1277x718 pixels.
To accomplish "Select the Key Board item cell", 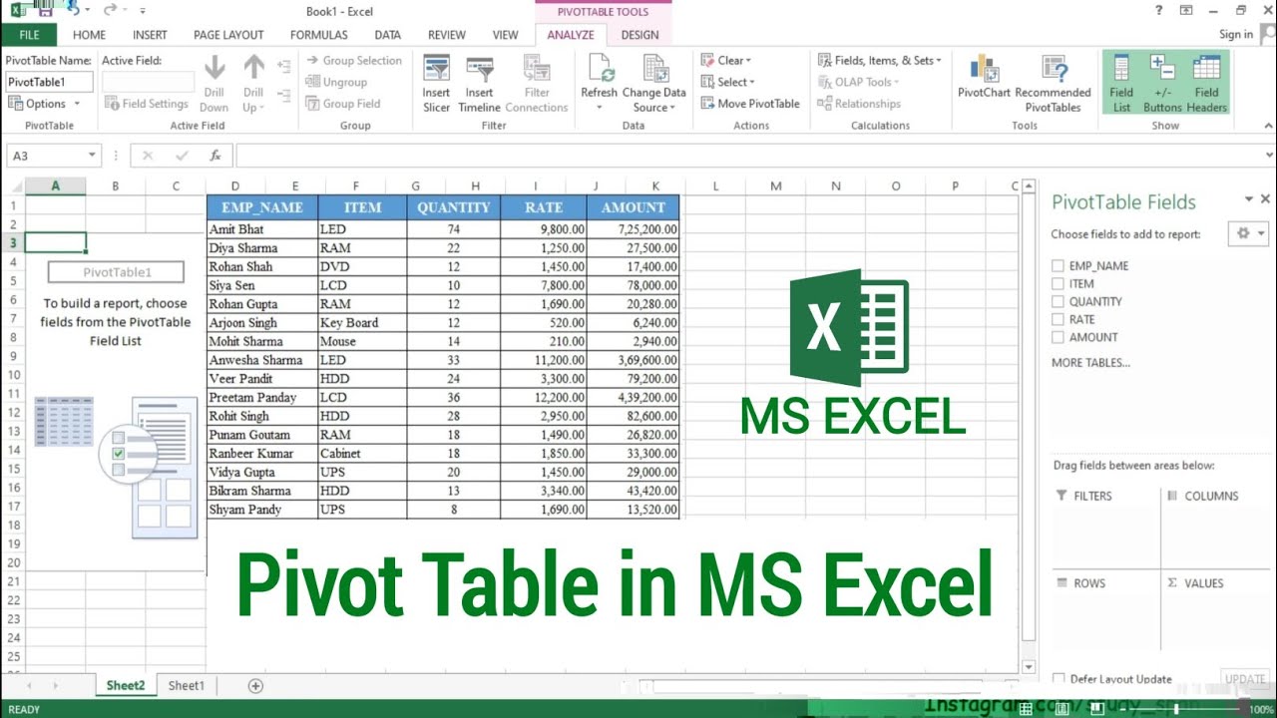I will [362, 323].
